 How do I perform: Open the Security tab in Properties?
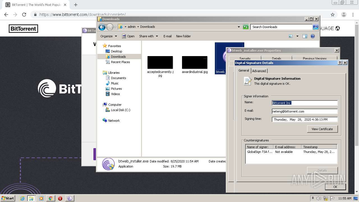[x=245, y=58]
